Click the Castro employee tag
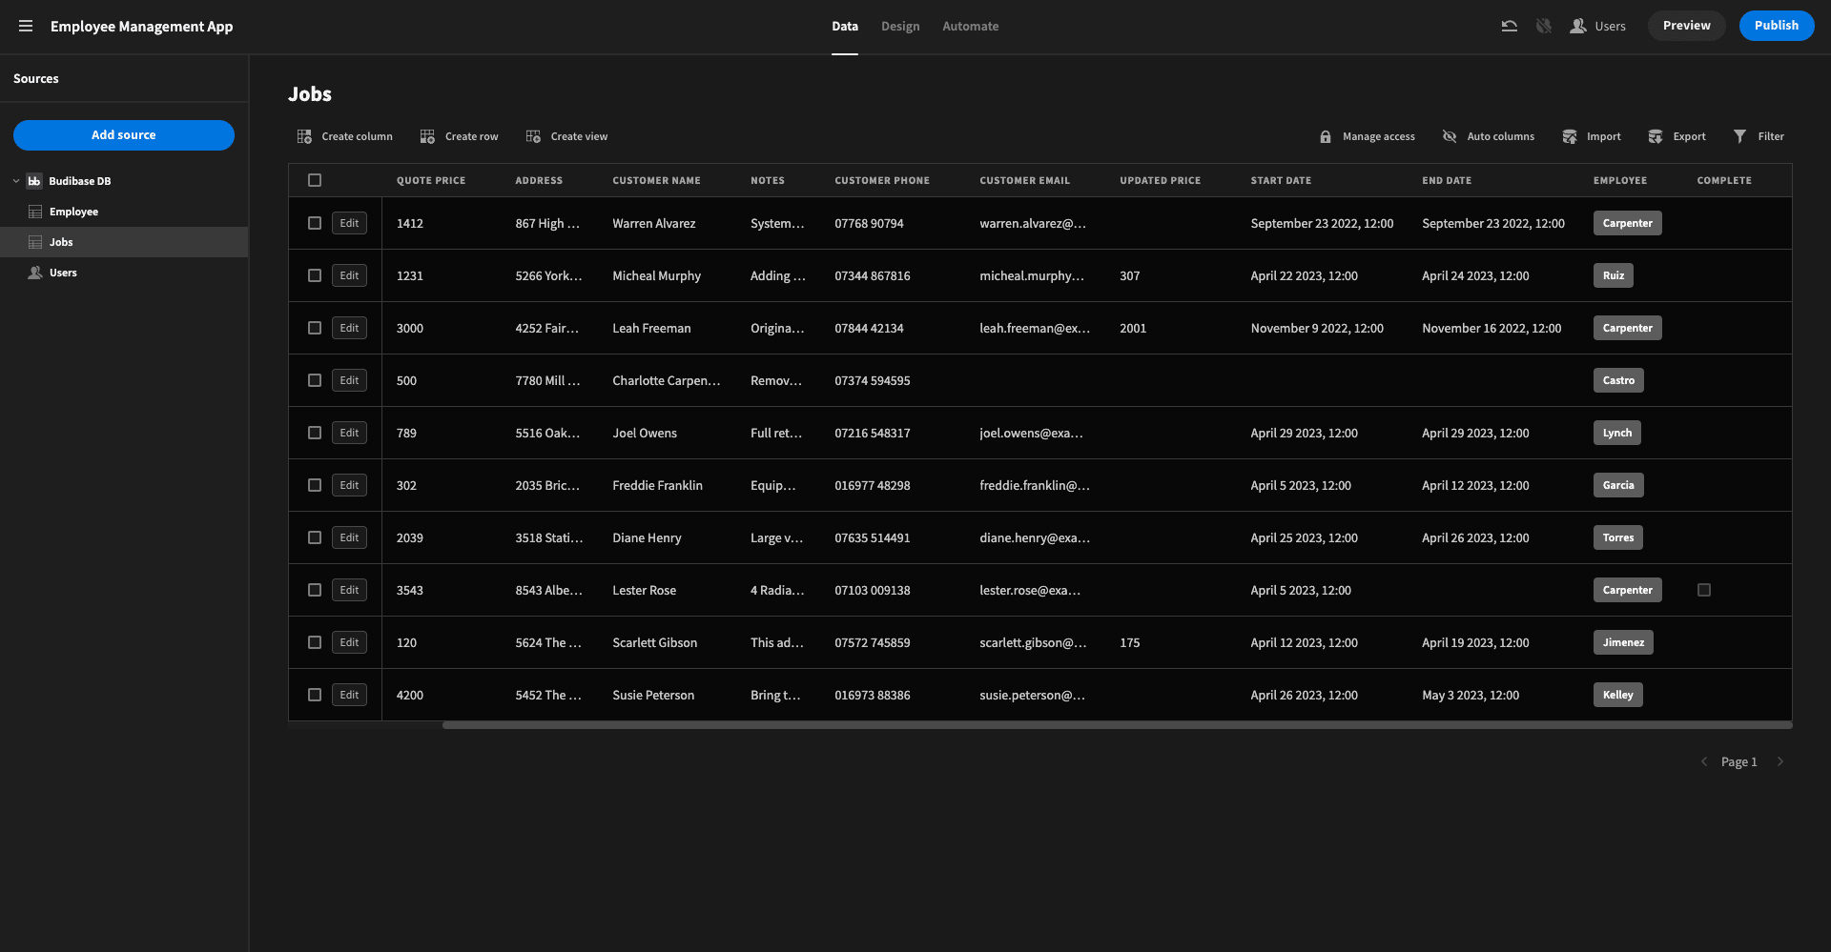Screen dimensions: 1831x952 point(1618,380)
